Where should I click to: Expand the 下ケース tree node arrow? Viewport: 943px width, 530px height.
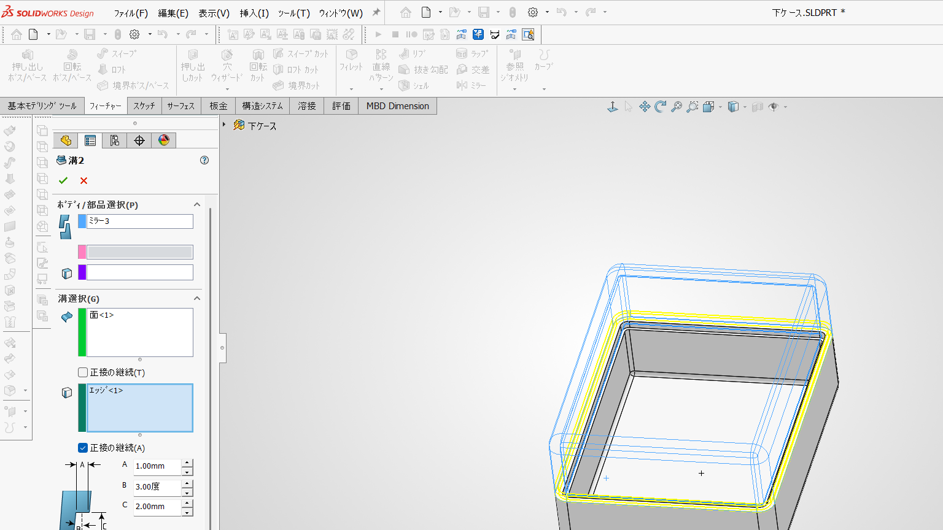[x=225, y=125]
